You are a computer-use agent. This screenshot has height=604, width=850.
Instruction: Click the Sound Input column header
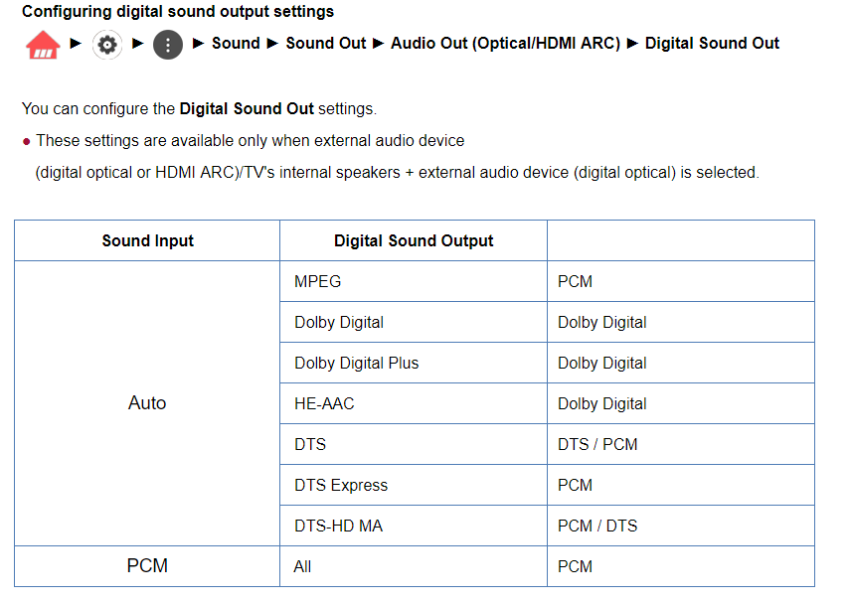pyautogui.click(x=147, y=240)
